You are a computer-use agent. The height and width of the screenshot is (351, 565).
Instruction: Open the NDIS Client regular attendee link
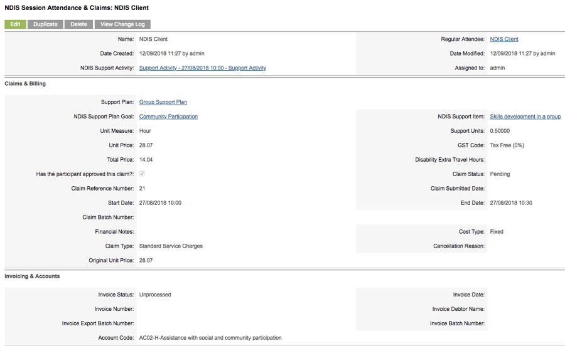[x=503, y=39]
